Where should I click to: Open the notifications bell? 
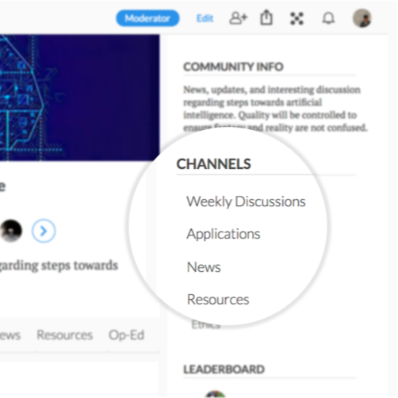click(328, 18)
